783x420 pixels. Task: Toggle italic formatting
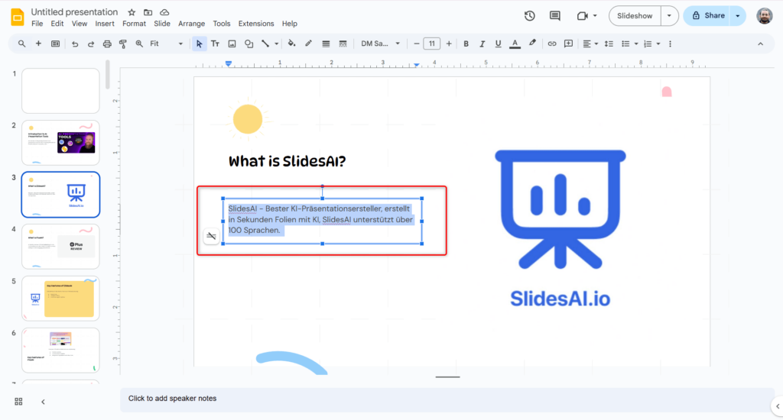(x=482, y=44)
